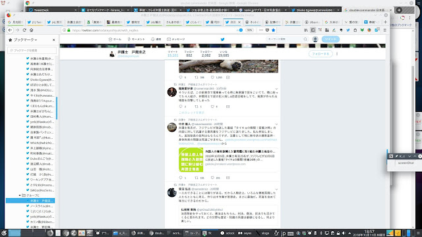
Task: Expand the dropdown chevron on 10月6日 tweet
Action: 276,89
